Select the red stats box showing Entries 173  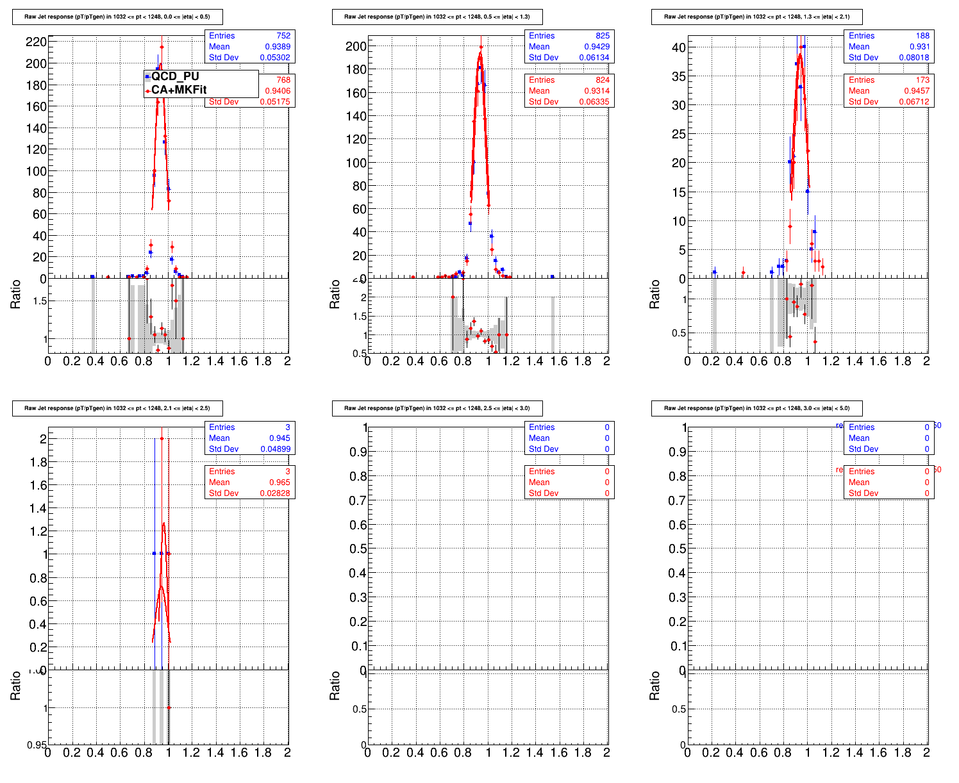pos(888,91)
